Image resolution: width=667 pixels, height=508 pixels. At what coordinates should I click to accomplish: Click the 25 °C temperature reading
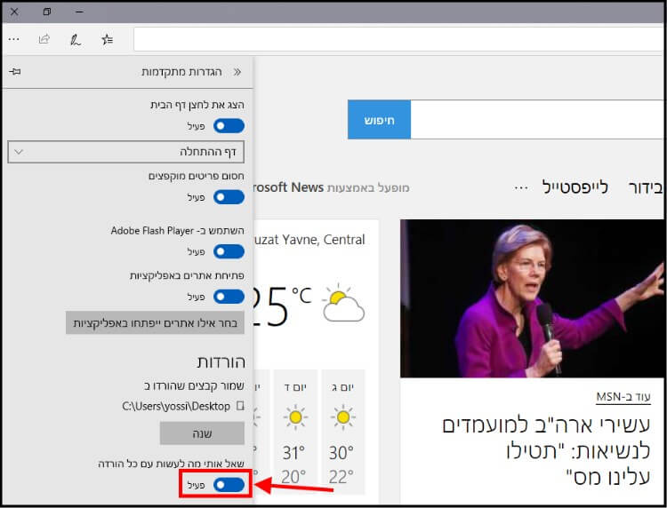click(281, 306)
